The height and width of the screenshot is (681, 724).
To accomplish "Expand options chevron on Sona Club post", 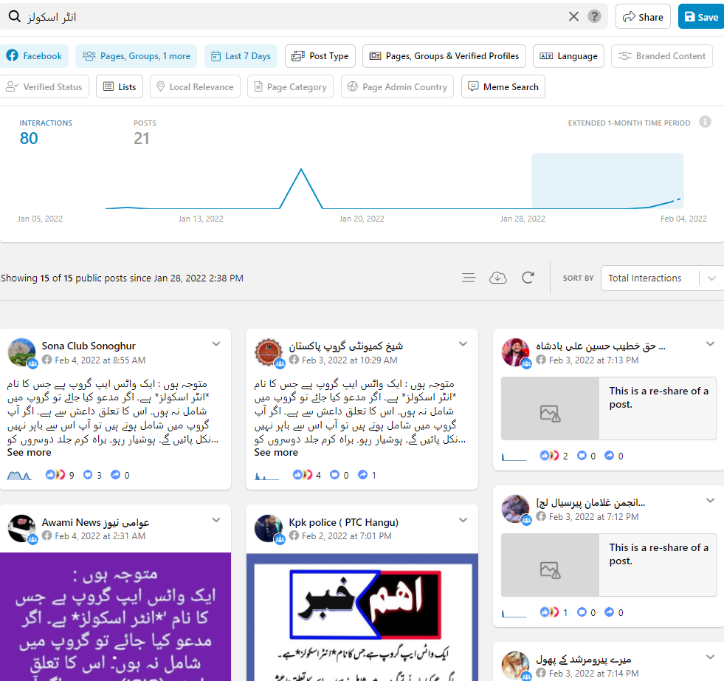I will tap(216, 344).
